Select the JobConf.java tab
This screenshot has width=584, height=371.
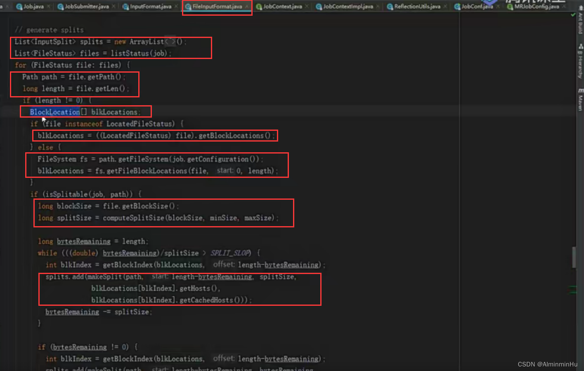(x=477, y=7)
